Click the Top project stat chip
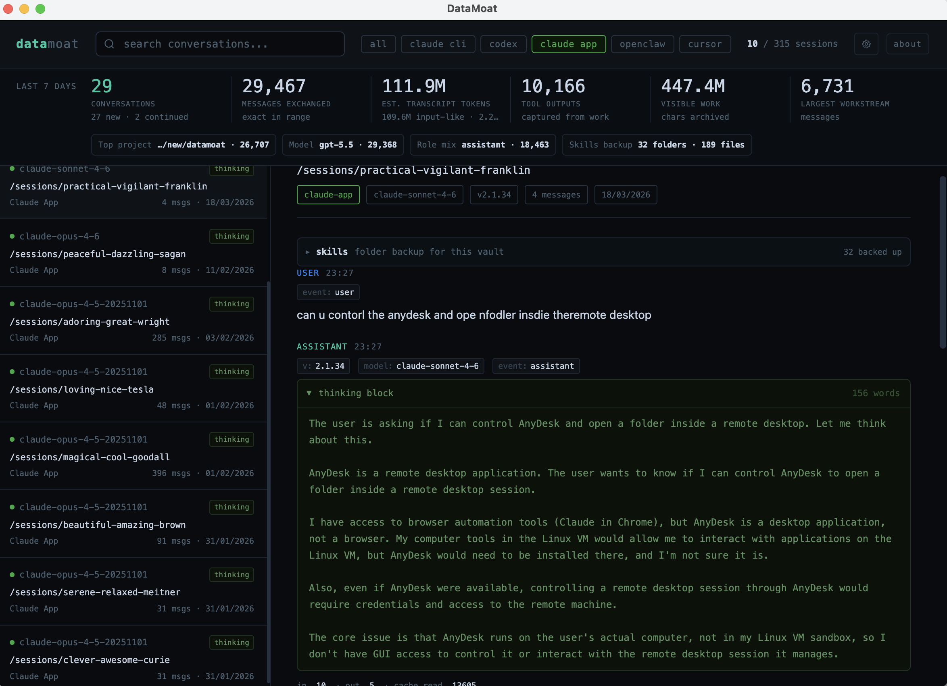 pos(184,145)
